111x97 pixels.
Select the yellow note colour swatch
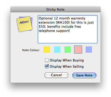pos(47,50)
